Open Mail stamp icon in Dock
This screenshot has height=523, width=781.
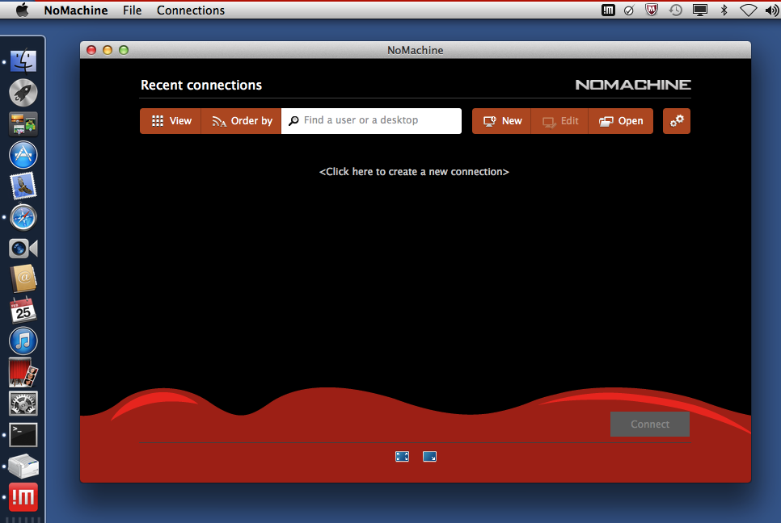point(23,186)
